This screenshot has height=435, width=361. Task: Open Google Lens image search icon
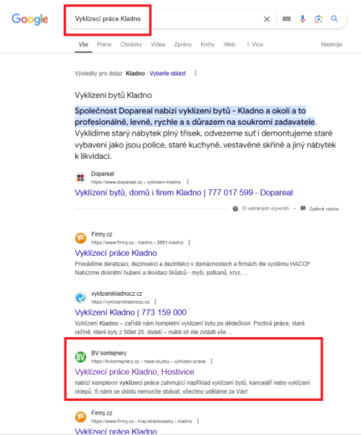click(318, 19)
